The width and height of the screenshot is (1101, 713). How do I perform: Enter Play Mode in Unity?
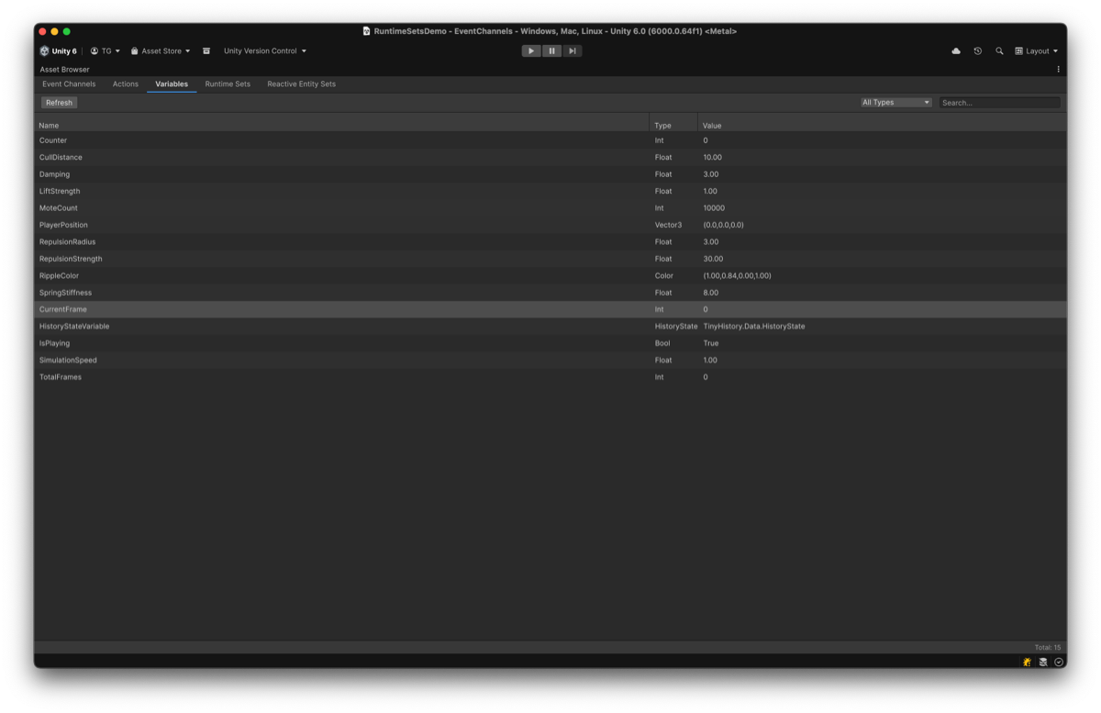tap(531, 50)
